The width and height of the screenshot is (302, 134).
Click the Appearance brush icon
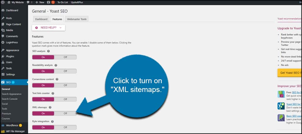pyautogui.click(x=3, y=50)
